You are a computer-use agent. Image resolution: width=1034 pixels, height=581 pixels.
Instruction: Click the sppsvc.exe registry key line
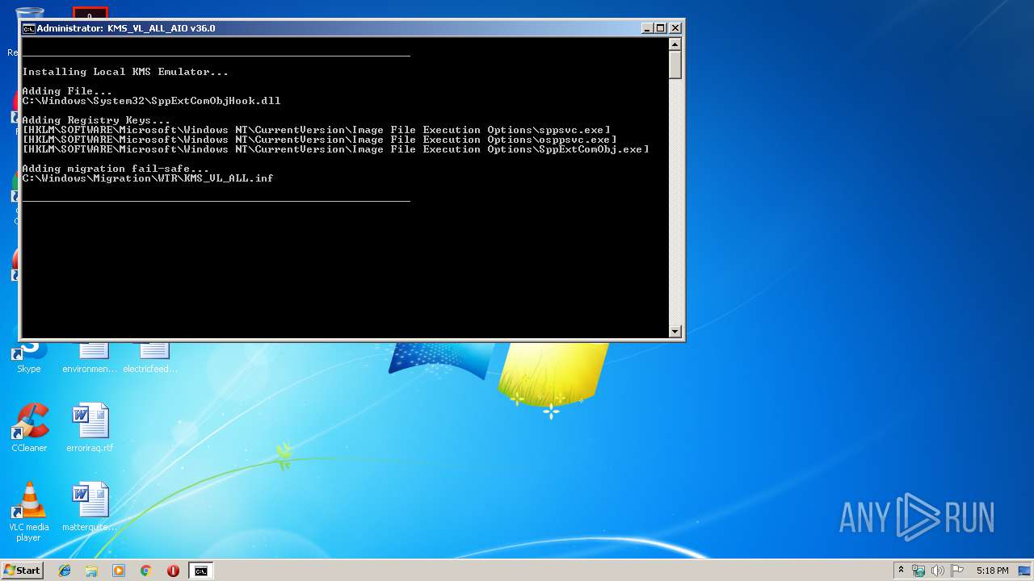tap(317, 130)
